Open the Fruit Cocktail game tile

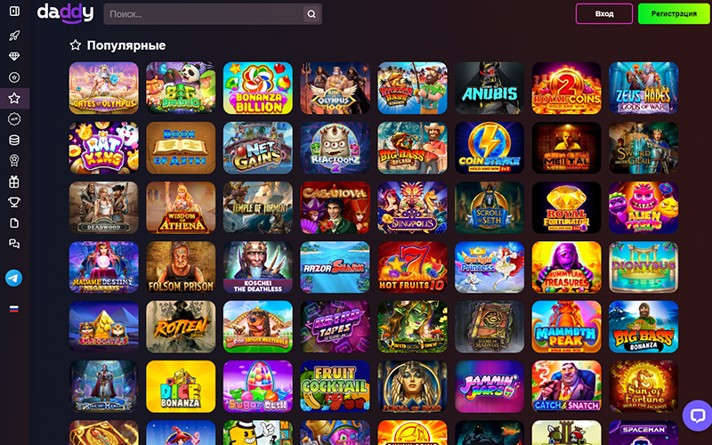click(335, 386)
